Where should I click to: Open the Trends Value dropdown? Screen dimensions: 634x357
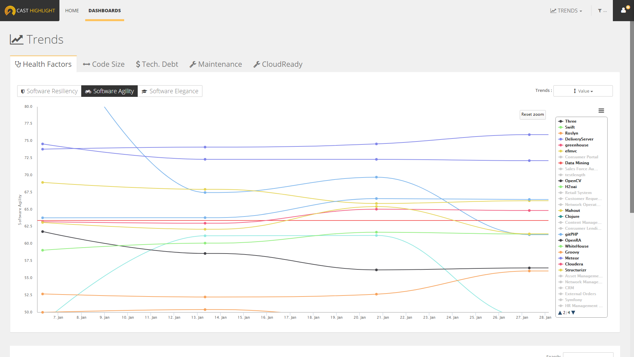click(x=583, y=91)
